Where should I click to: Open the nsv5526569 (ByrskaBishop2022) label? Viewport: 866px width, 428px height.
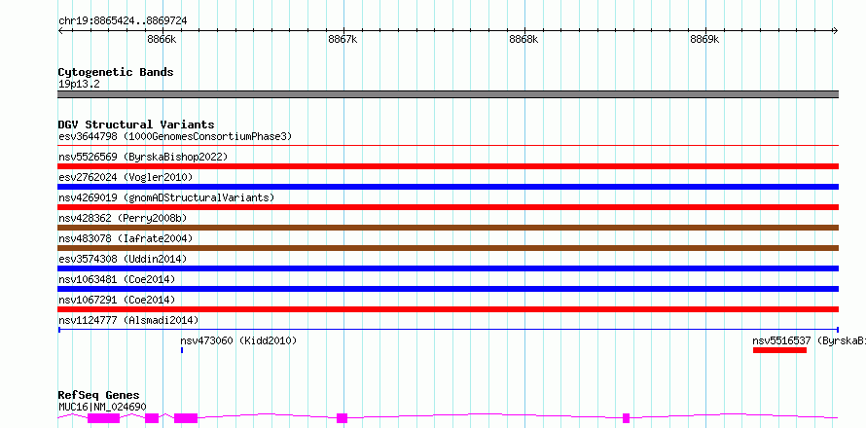pos(143,157)
